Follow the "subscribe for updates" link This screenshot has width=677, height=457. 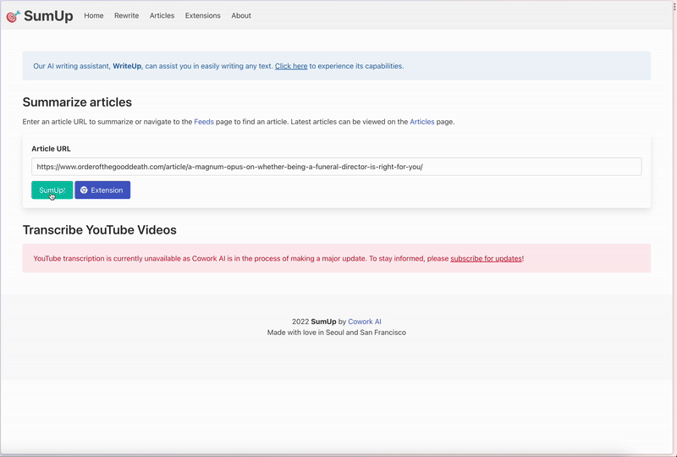[486, 259]
